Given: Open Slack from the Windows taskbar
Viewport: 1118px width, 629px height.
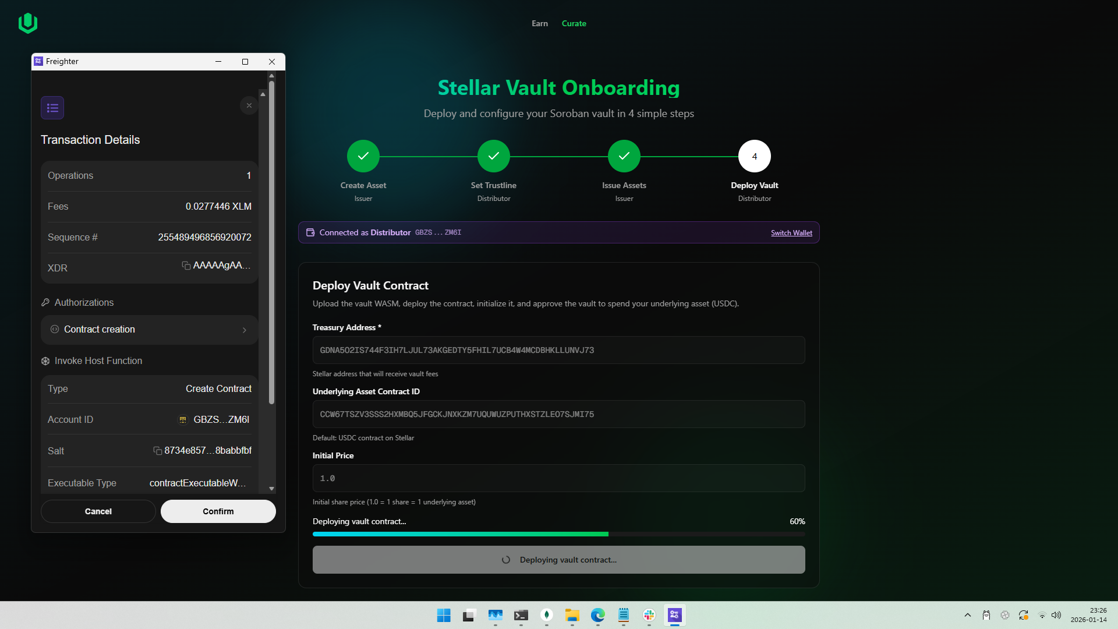Looking at the screenshot, I should 649,615.
